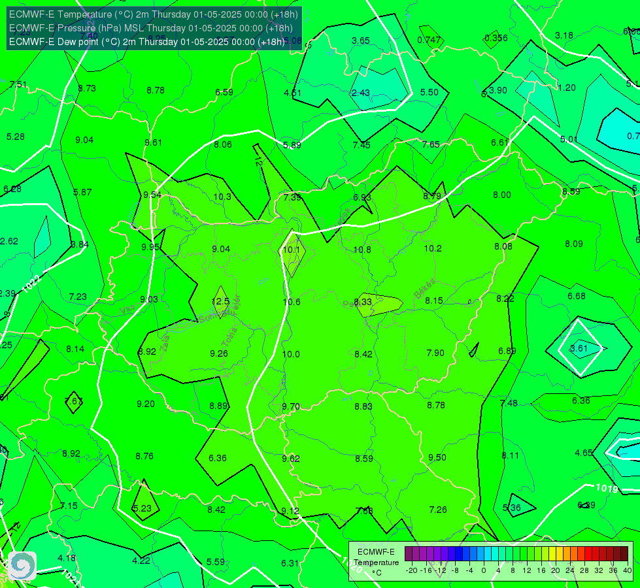This screenshot has height=588, width=640.
Task: Click the 8.06 temperature value
Action: point(223,145)
